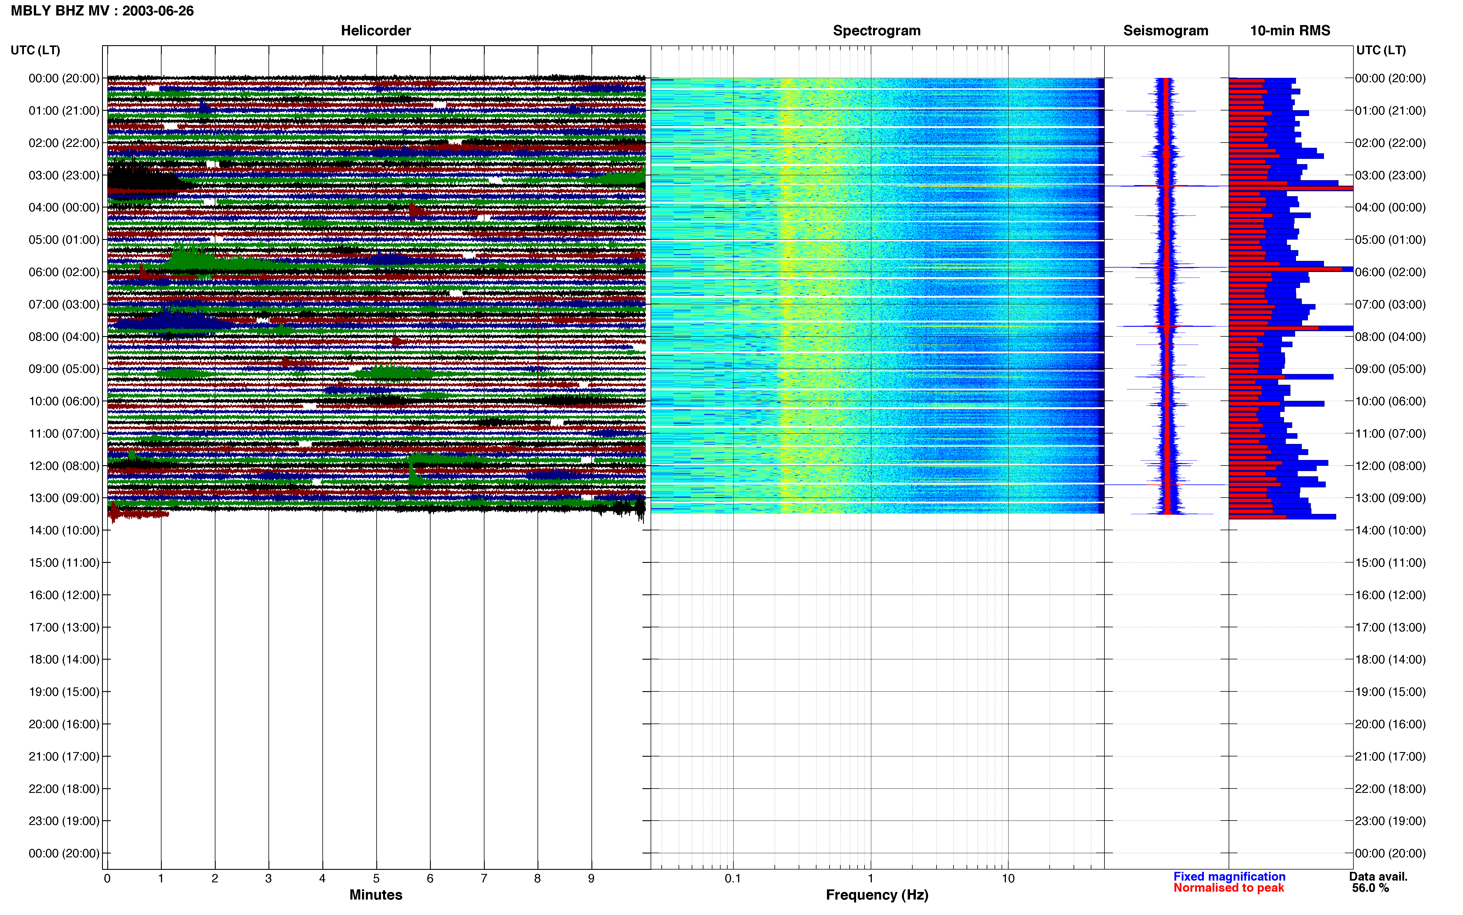This screenshot has width=1463, height=915.
Task: Click left time label '00:00 (20:00)' at top
Action: [x=64, y=78]
